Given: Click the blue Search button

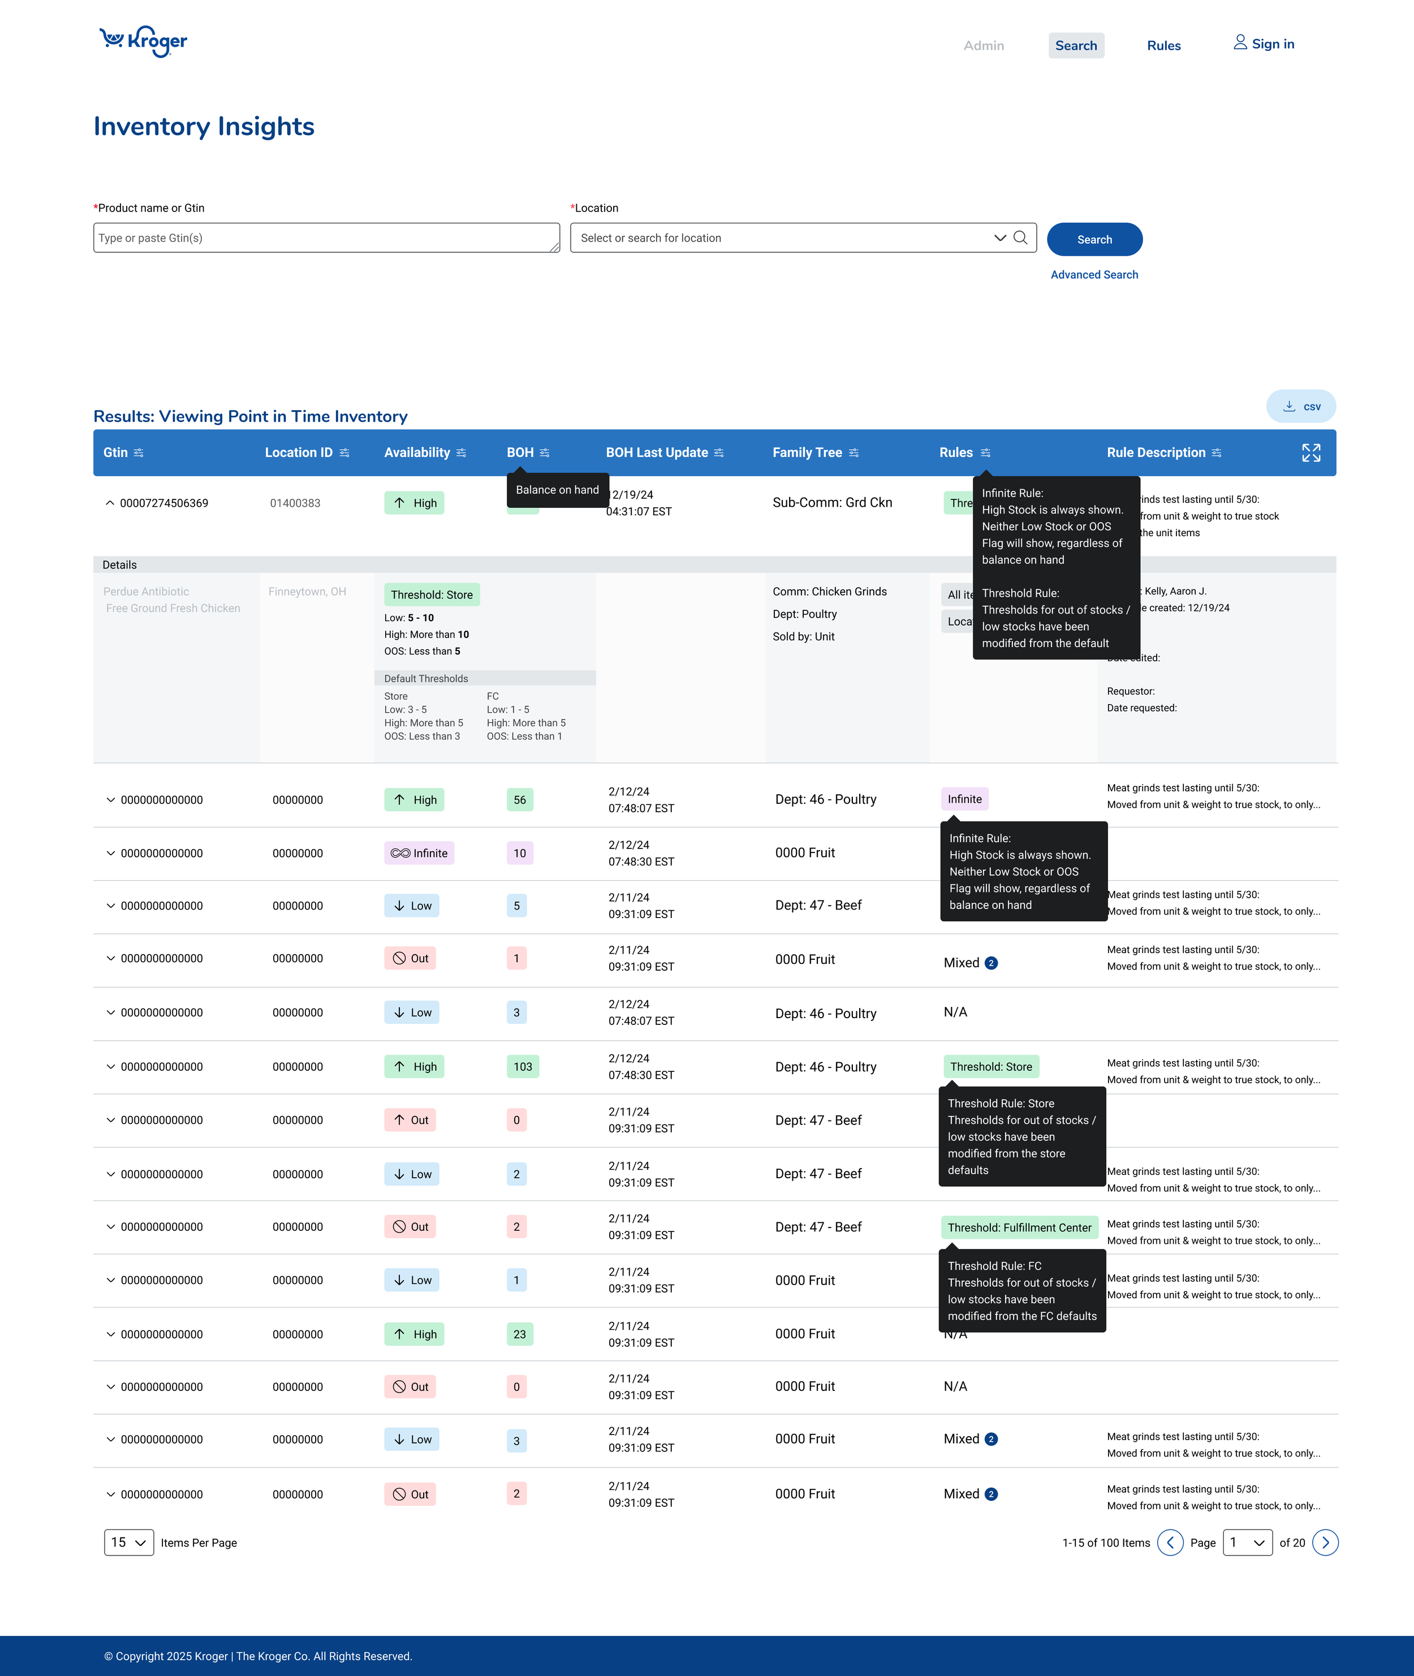Looking at the screenshot, I should [1094, 240].
